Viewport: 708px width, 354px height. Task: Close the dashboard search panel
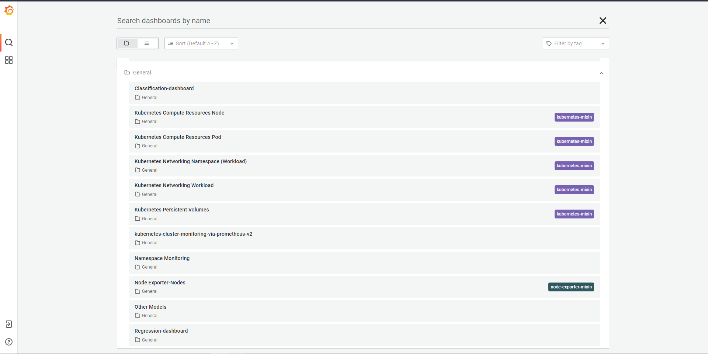tap(603, 21)
